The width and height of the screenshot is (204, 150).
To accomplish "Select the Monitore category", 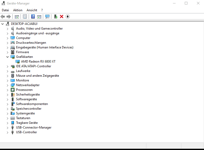I will (x=23, y=80).
